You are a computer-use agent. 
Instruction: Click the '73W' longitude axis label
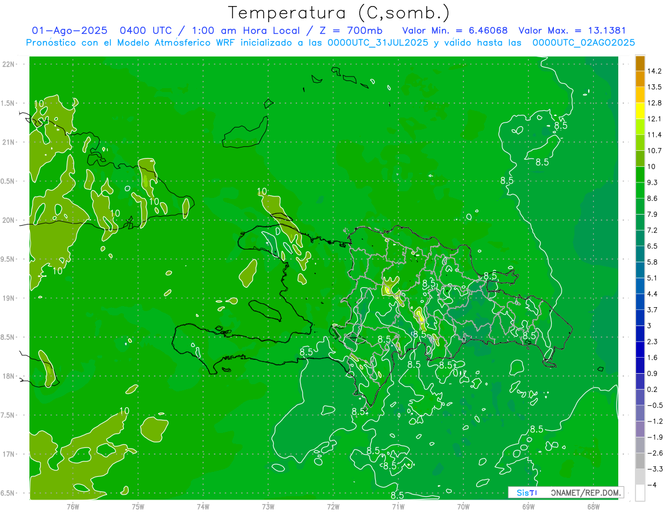tap(268, 506)
